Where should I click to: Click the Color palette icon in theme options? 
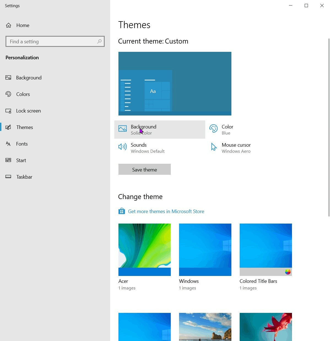tap(213, 128)
